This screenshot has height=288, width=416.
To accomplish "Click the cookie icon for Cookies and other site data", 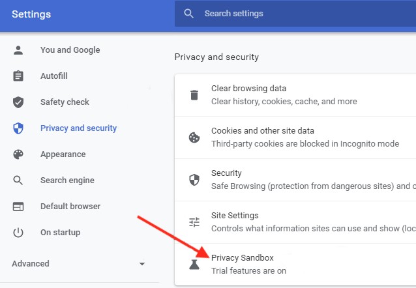I will 194,137.
